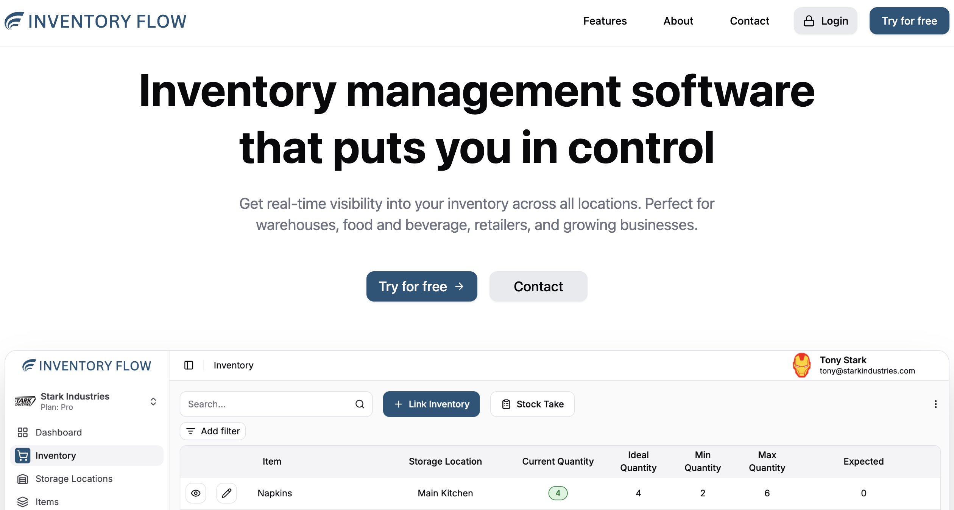Select the Inventory cart icon in sidebar
Viewport: 954px width, 510px height.
(23, 456)
